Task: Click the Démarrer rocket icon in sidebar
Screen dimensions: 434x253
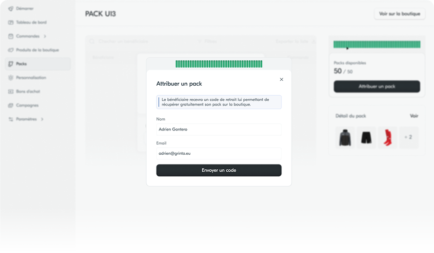Action: pyautogui.click(x=11, y=9)
